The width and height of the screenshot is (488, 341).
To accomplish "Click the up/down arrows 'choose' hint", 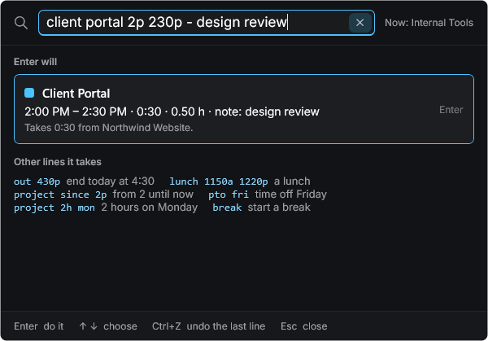I will pos(108,326).
